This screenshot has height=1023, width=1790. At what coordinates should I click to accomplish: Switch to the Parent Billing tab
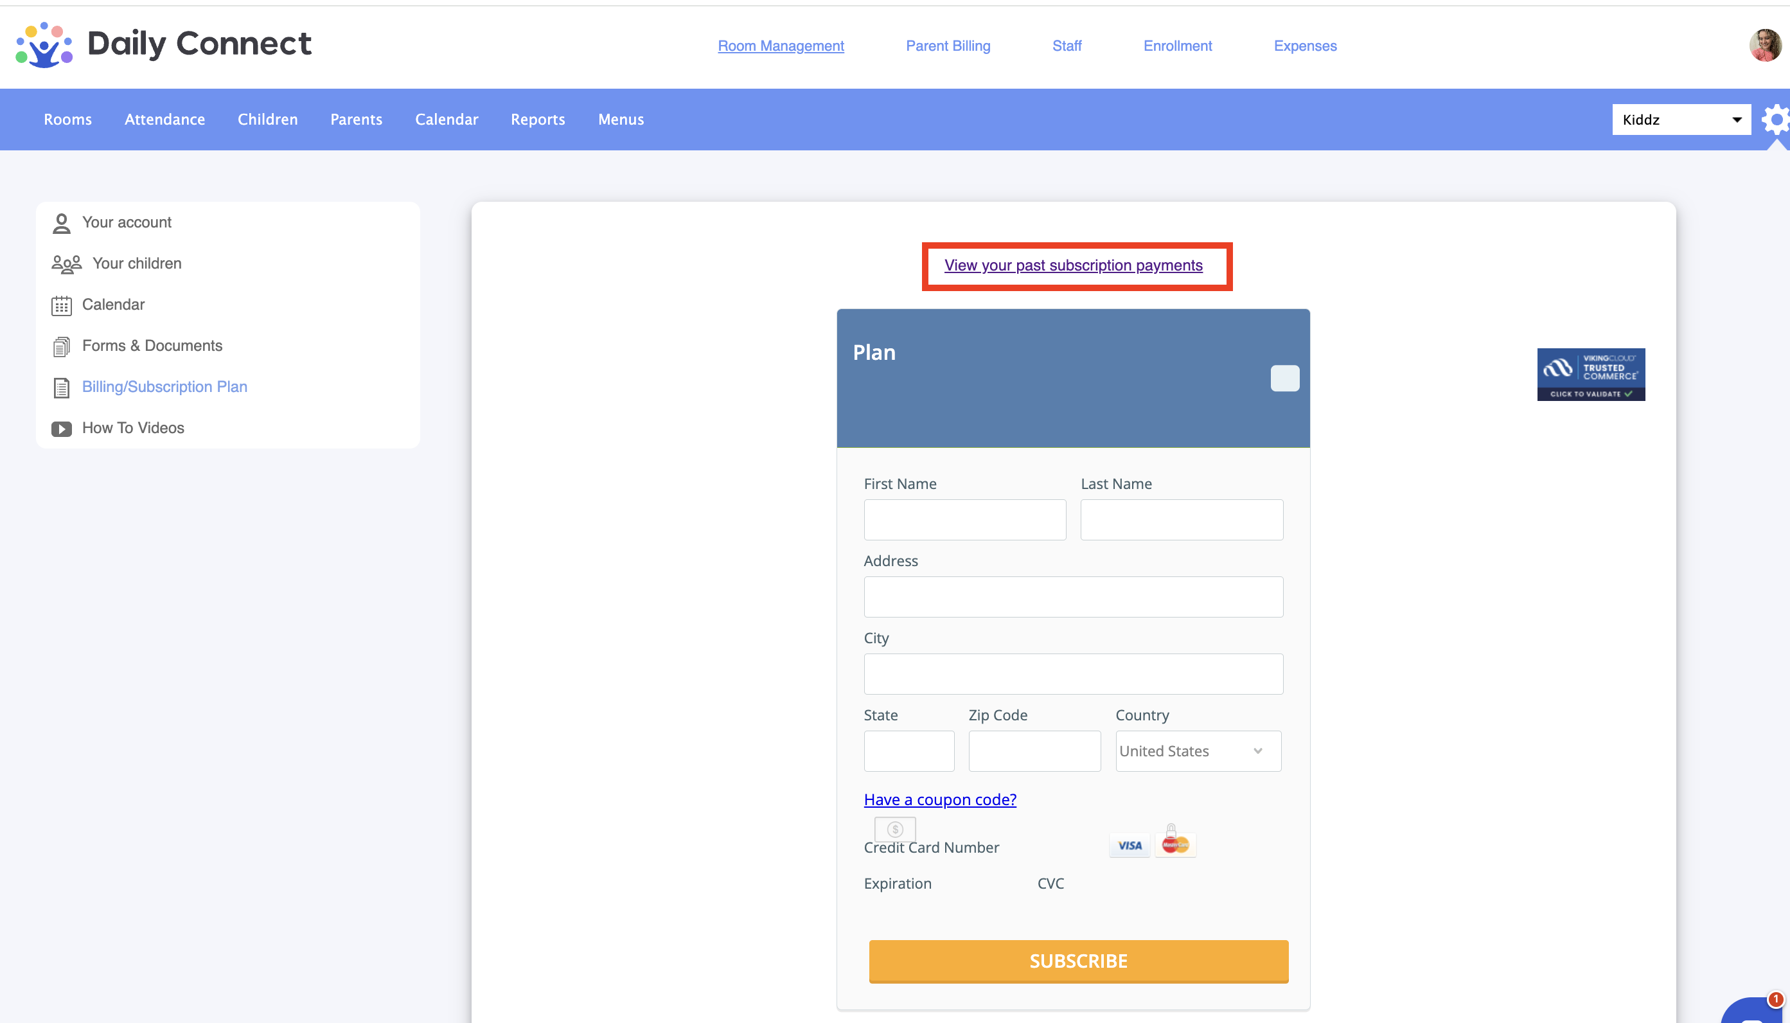click(948, 46)
